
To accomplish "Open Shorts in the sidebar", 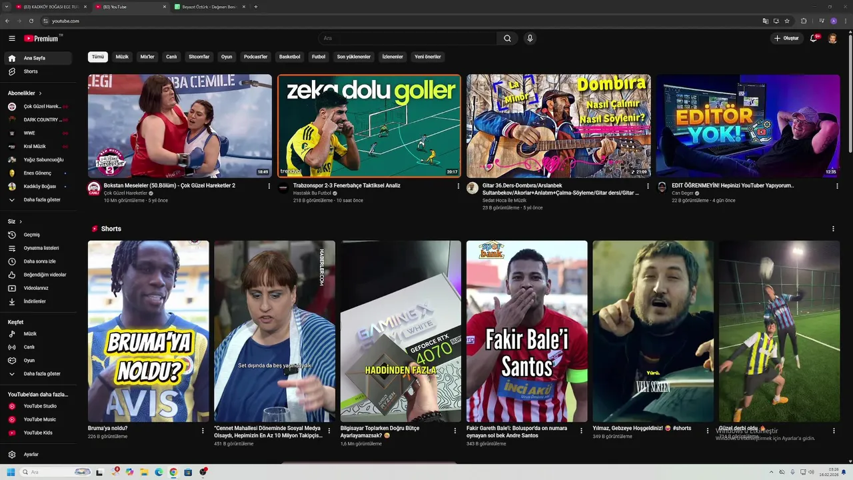I will 39,71.
